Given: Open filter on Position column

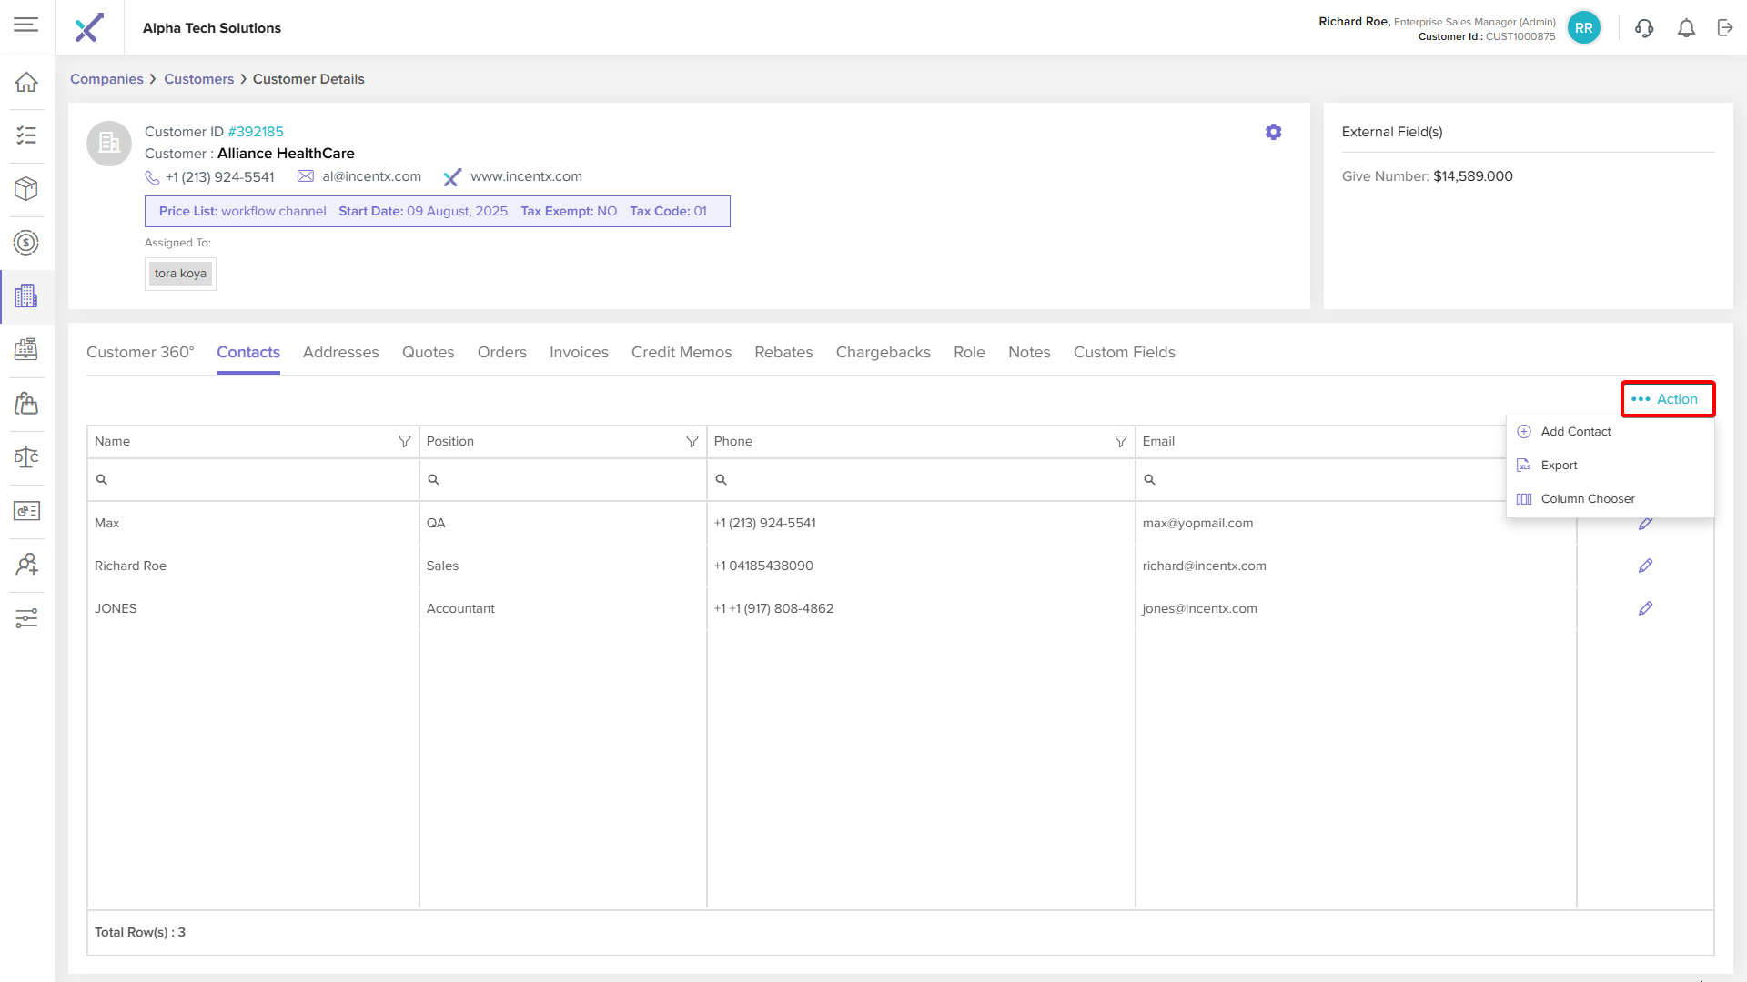Looking at the screenshot, I should pyautogui.click(x=692, y=441).
